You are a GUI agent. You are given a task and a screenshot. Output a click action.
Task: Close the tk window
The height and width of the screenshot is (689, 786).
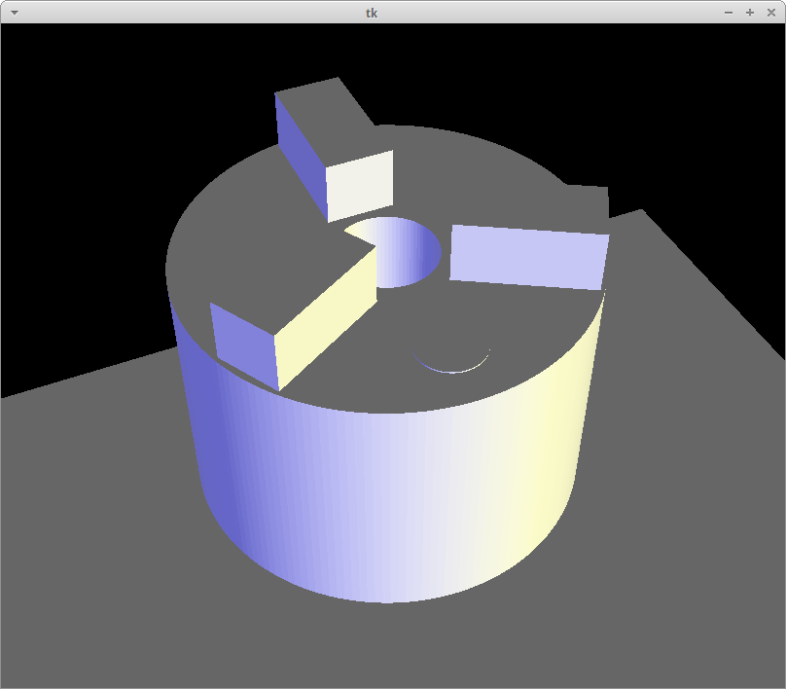coord(771,13)
